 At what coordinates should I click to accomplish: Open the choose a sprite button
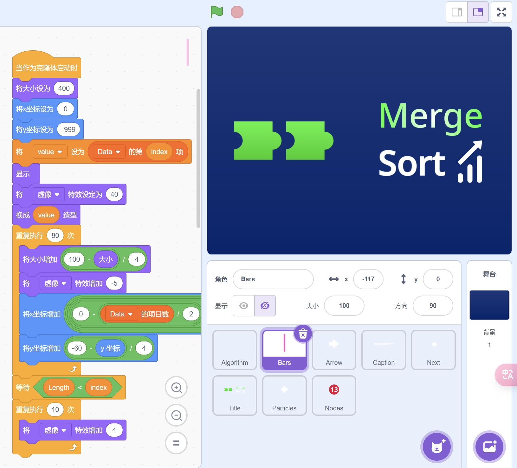[436, 447]
